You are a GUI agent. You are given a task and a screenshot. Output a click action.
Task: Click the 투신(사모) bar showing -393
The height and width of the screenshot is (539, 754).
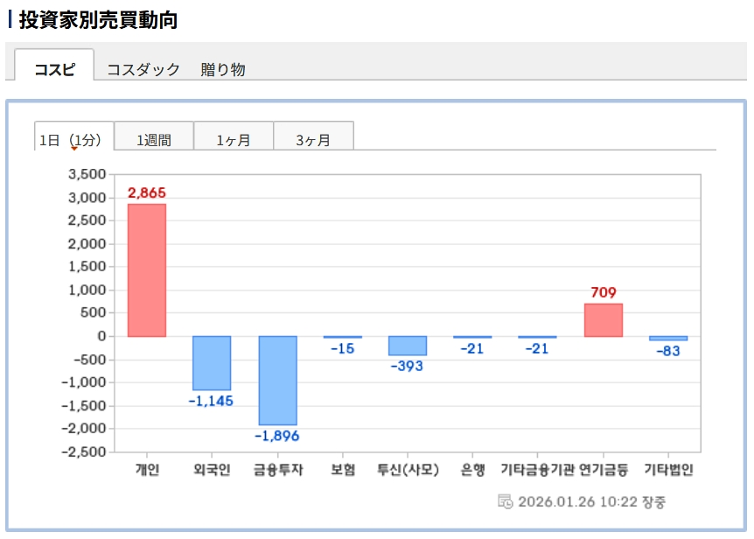coord(408,346)
